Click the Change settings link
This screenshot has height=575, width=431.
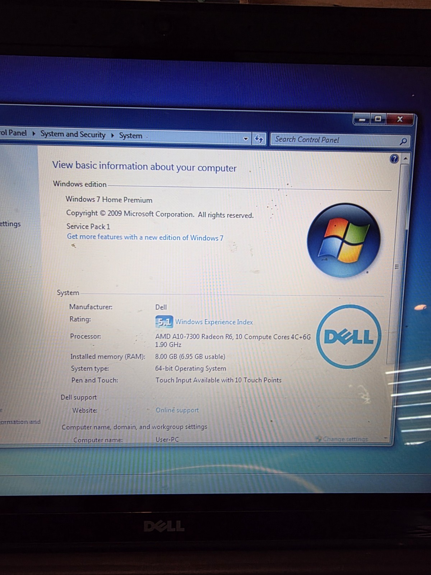coord(345,439)
